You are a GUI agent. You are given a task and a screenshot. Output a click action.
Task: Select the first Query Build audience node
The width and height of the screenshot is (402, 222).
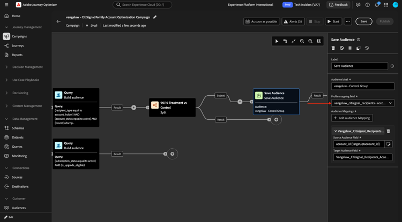pyautogui.click(x=76, y=108)
